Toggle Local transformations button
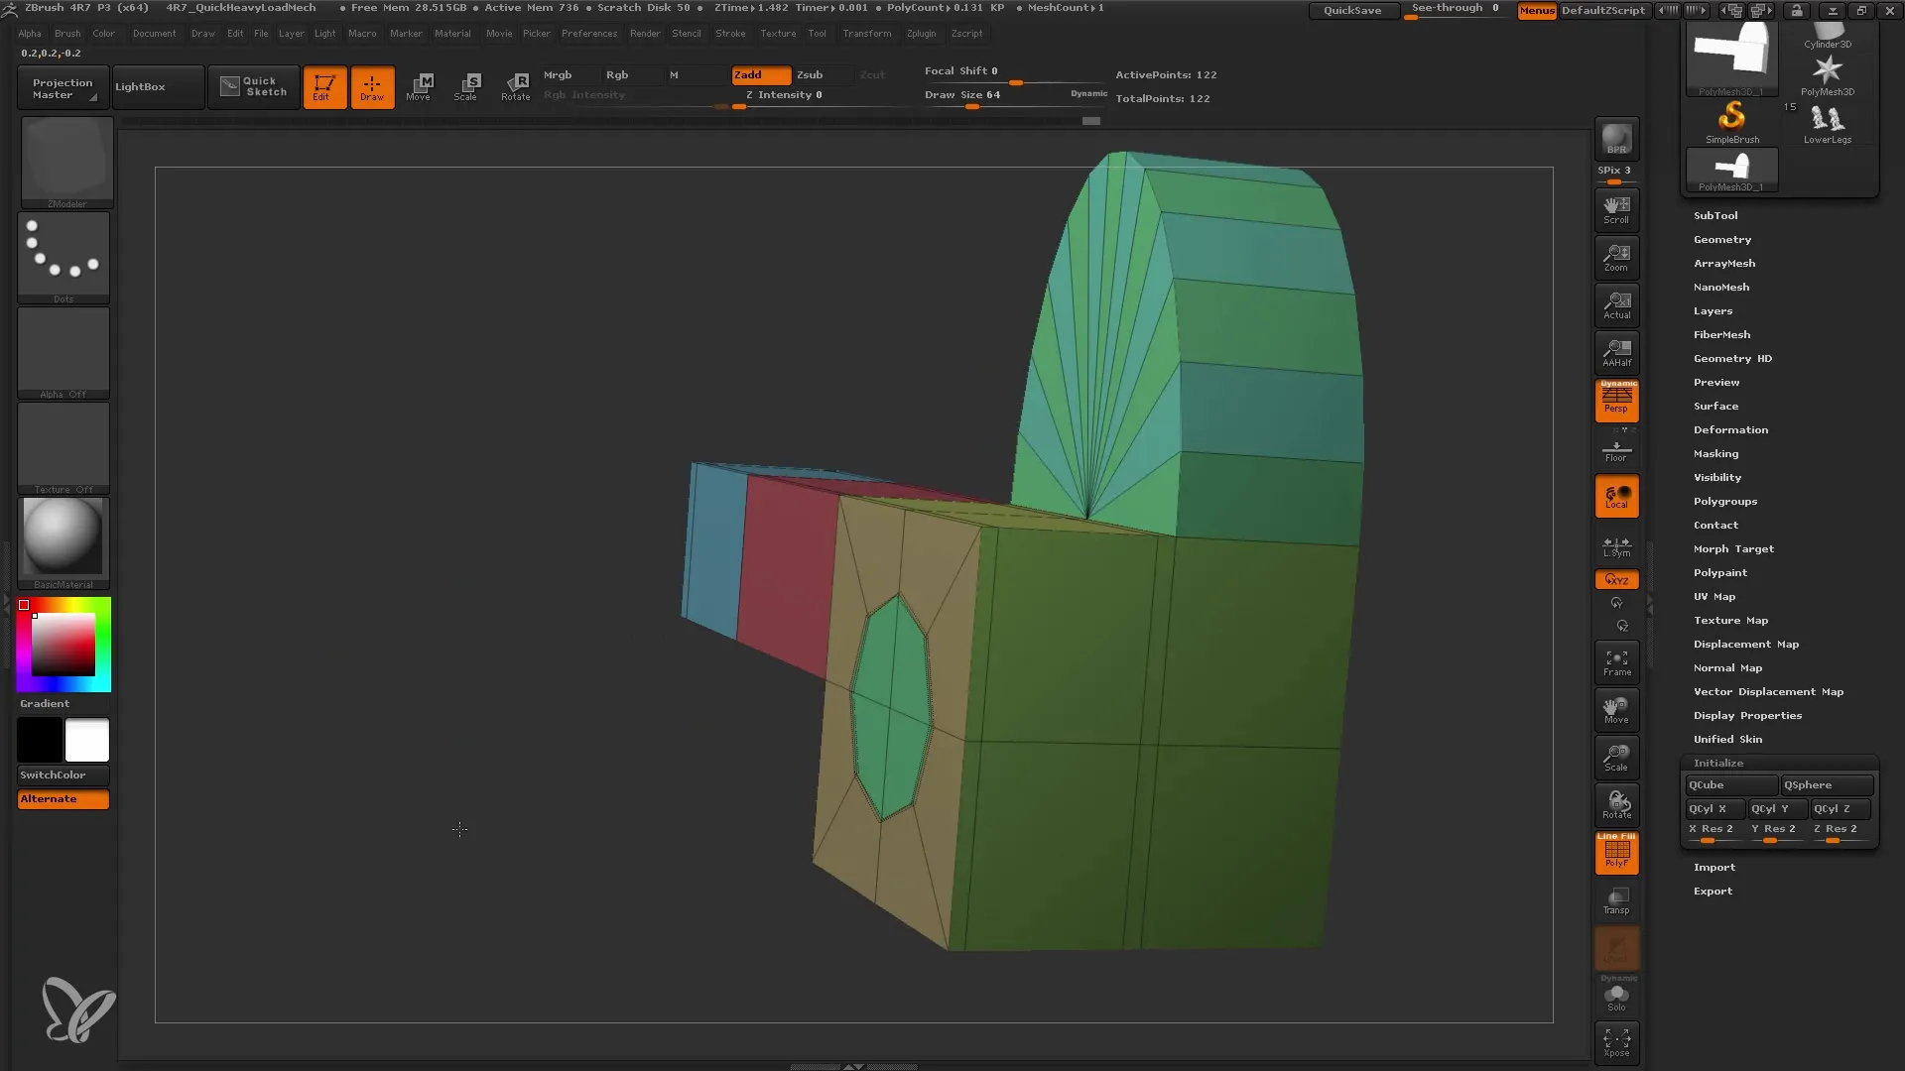Viewport: 1905px width, 1071px height. coord(1616,496)
